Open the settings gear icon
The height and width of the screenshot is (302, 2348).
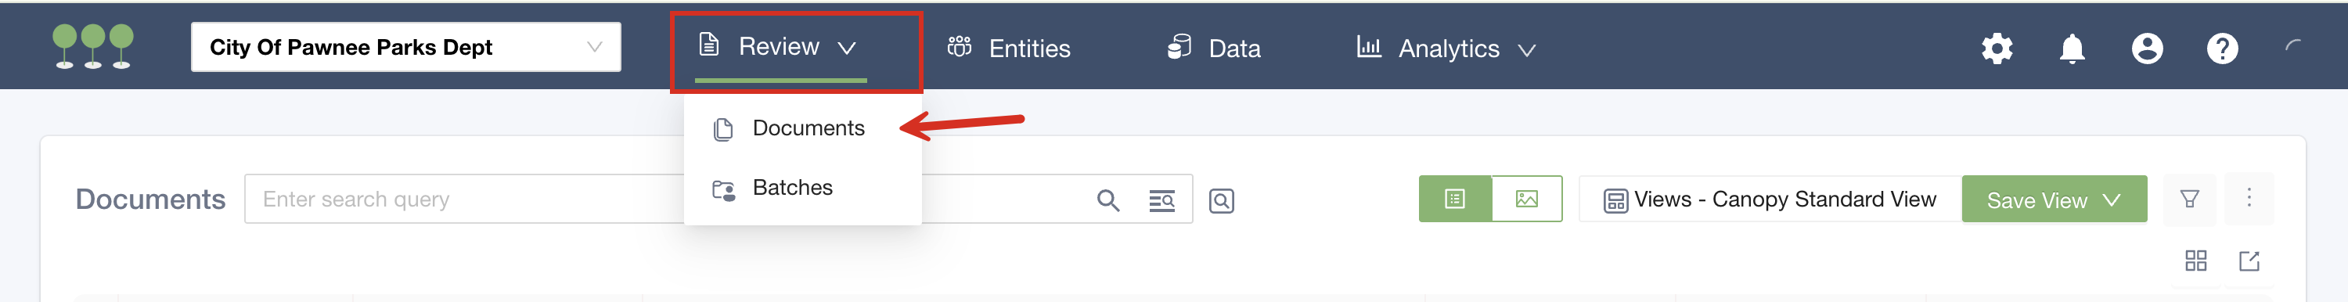[x=1996, y=49]
